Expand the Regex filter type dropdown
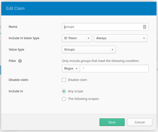 click(71, 69)
